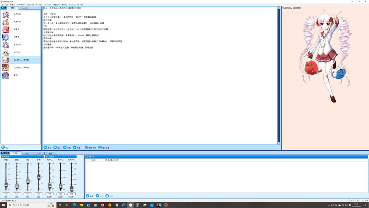Image resolution: width=369 pixels, height=208 pixels.
Task: Switch to the フレーズ tuning tab
Action: coord(38,154)
